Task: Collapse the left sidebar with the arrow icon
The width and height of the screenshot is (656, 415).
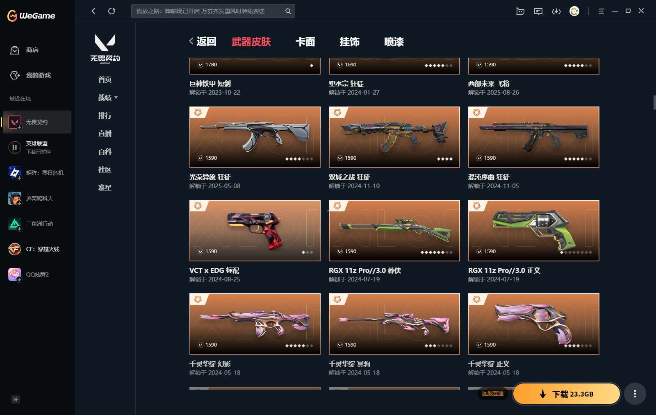Action: coord(16,399)
